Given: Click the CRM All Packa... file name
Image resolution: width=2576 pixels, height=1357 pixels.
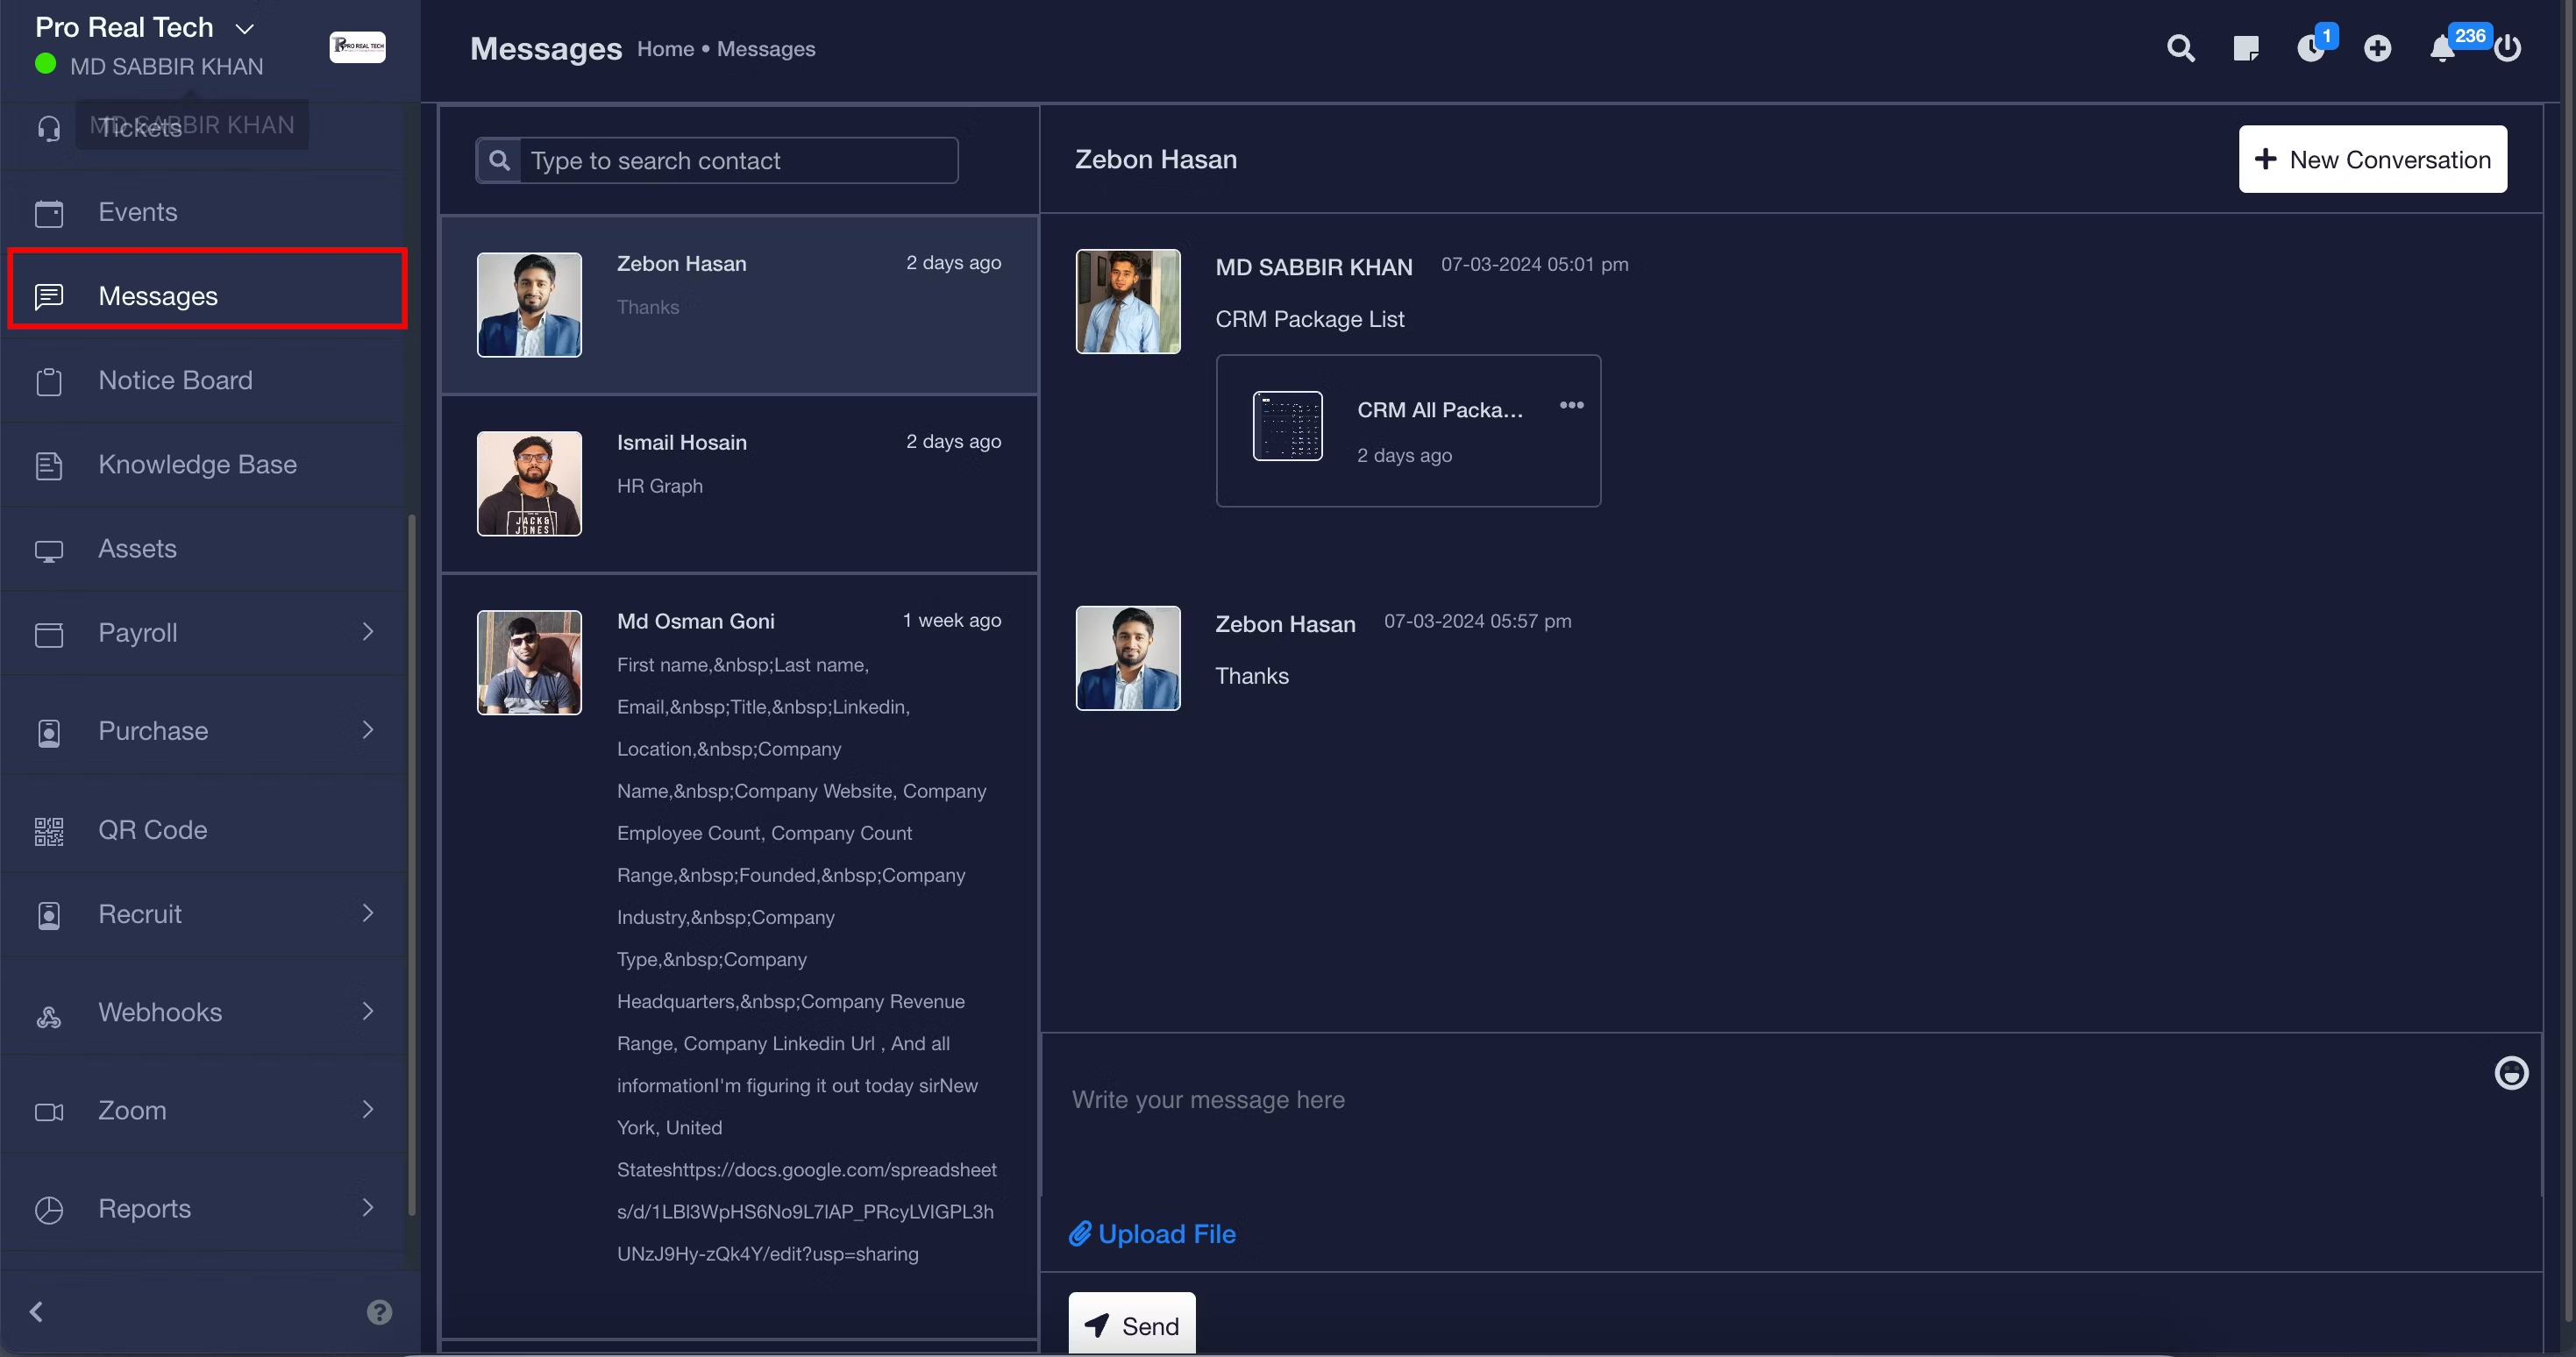Looking at the screenshot, I should click(x=1439, y=409).
